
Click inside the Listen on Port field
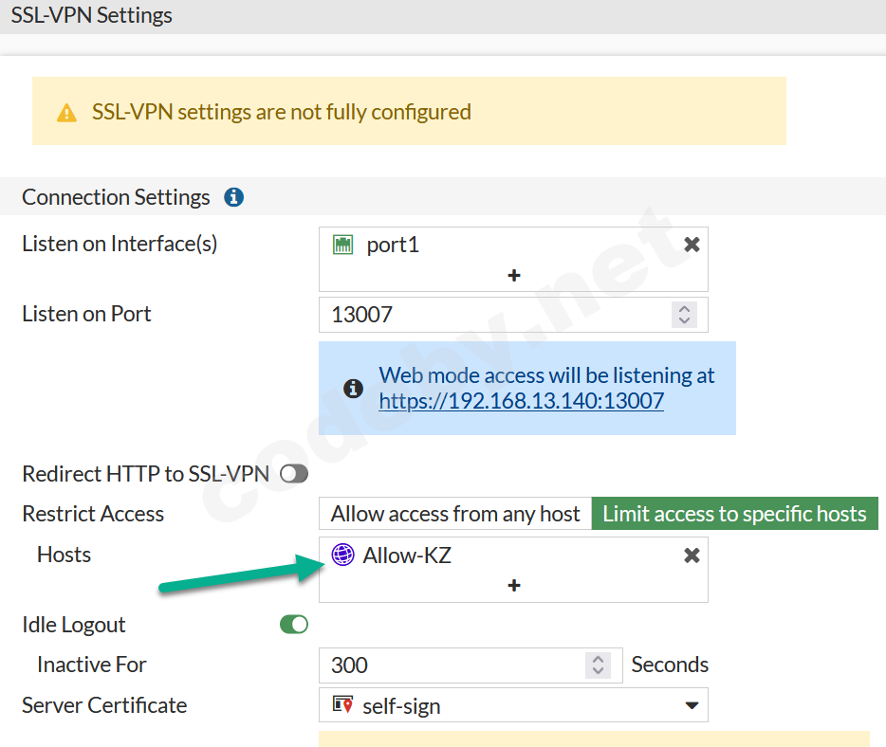coord(474,314)
